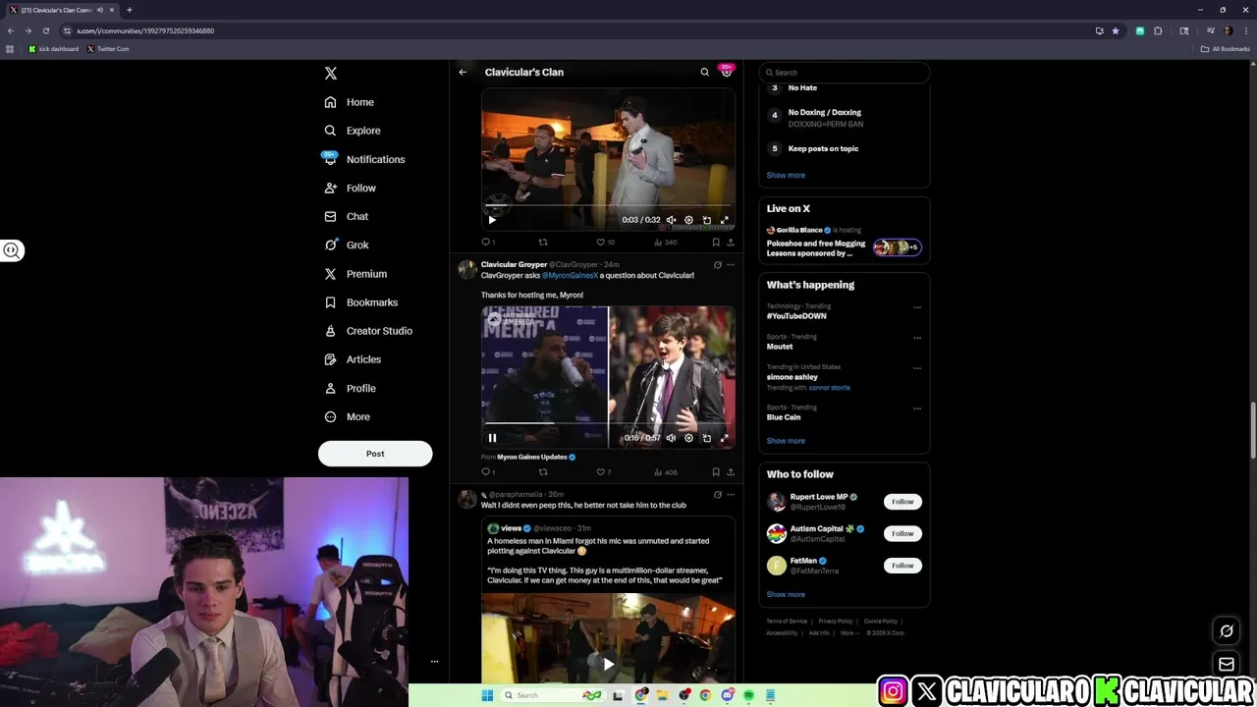This screenshot has width=1257, height=707.
Task: Bookmark the Clavicular Groyper post
Action: pyautogui.click(x=716, y=472)
